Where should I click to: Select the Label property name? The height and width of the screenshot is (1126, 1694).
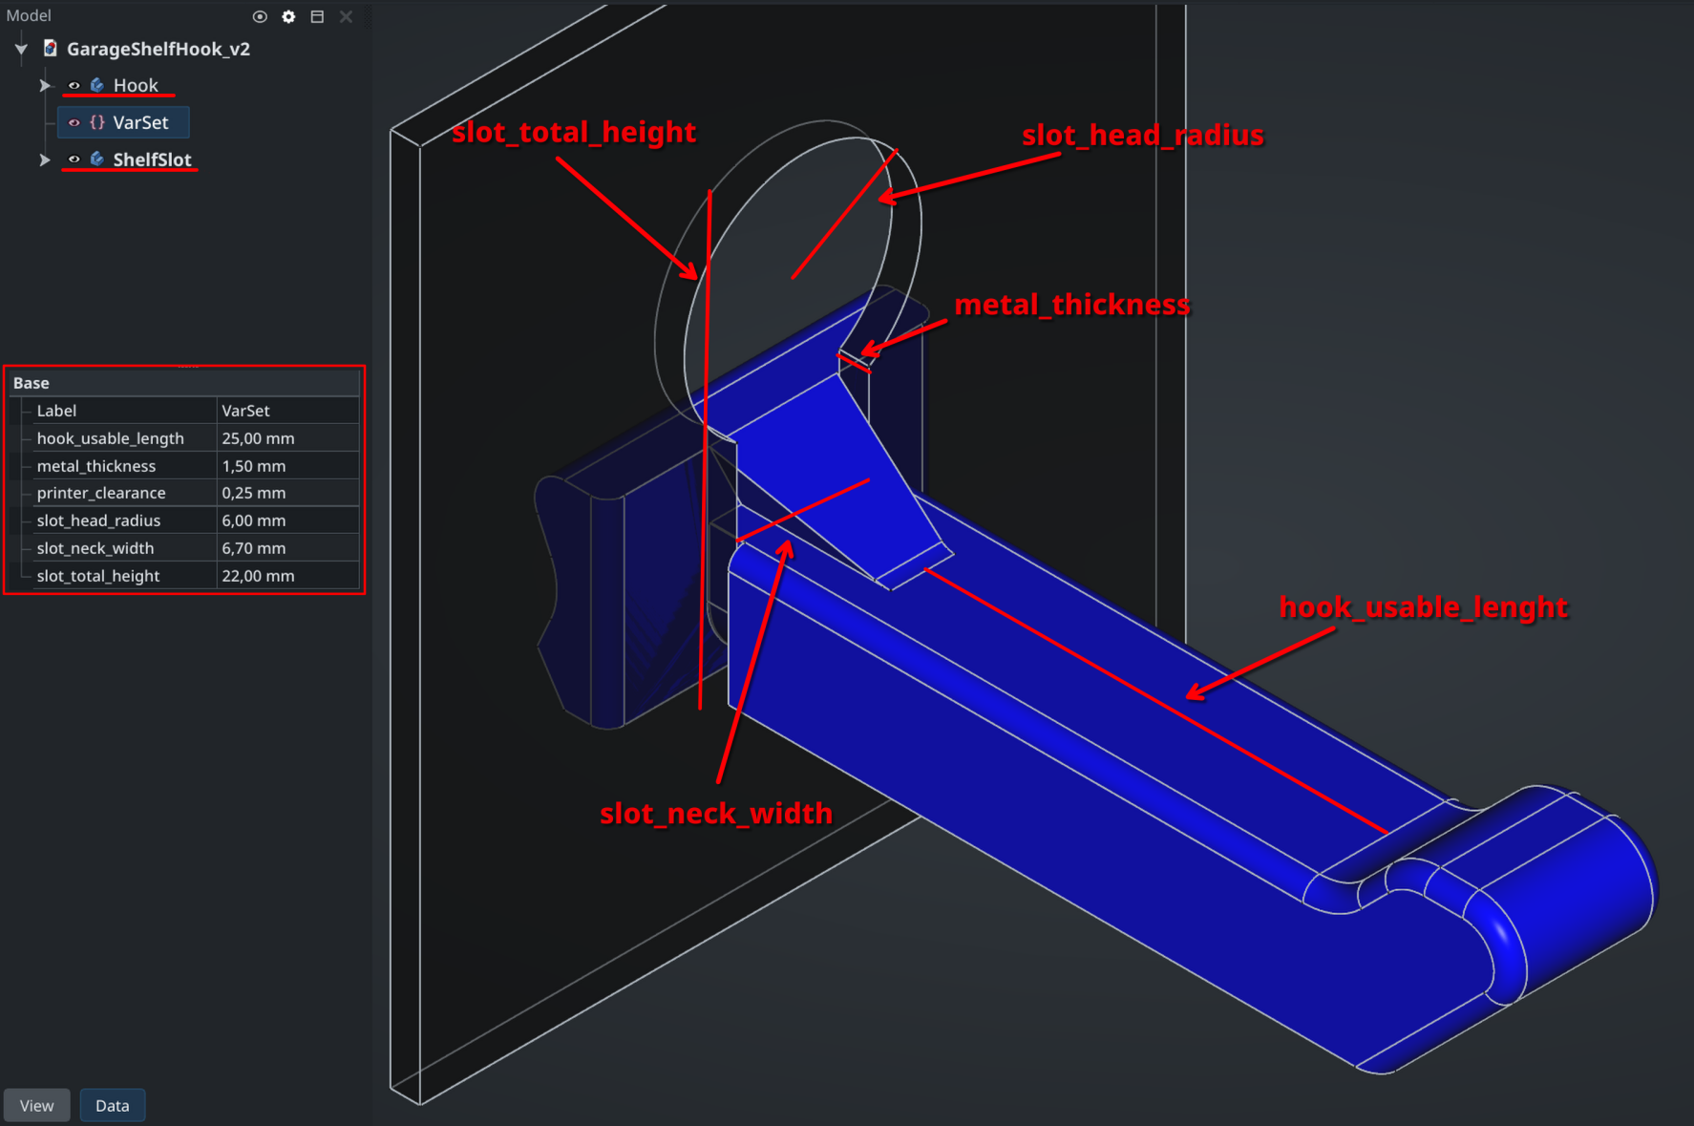(x=56, y=411)
